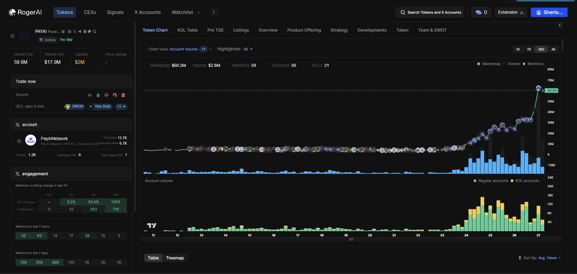This screenshot has width=577, height=274.
Task: Select the Token Chart tab
Action: coord(155,30)
